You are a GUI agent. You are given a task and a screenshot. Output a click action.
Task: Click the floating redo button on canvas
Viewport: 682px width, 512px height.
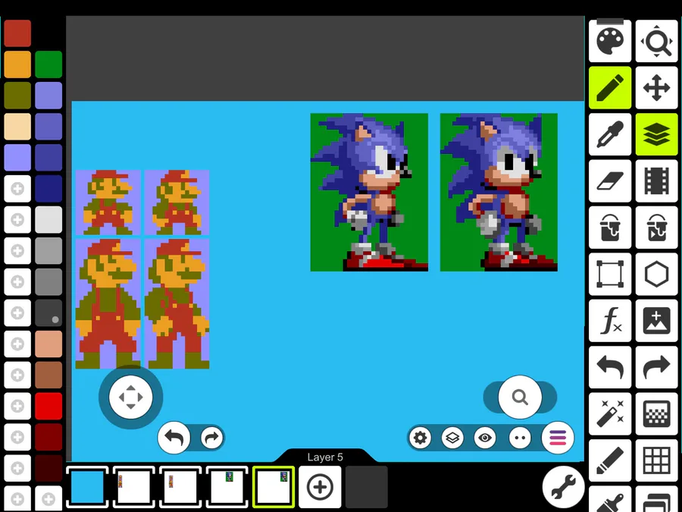point(212,438)
